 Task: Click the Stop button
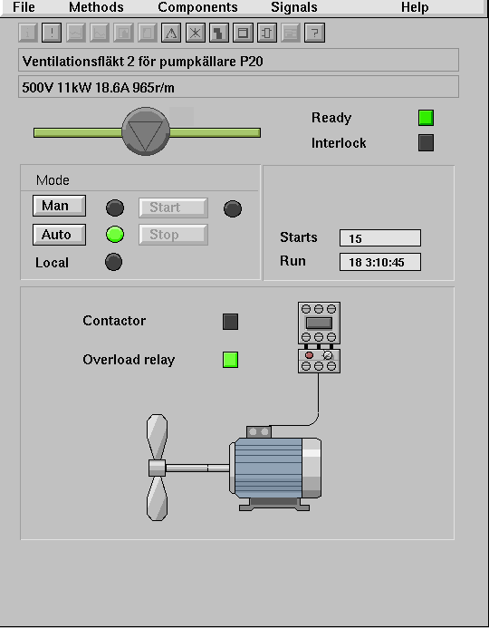(x=173, y=235)
